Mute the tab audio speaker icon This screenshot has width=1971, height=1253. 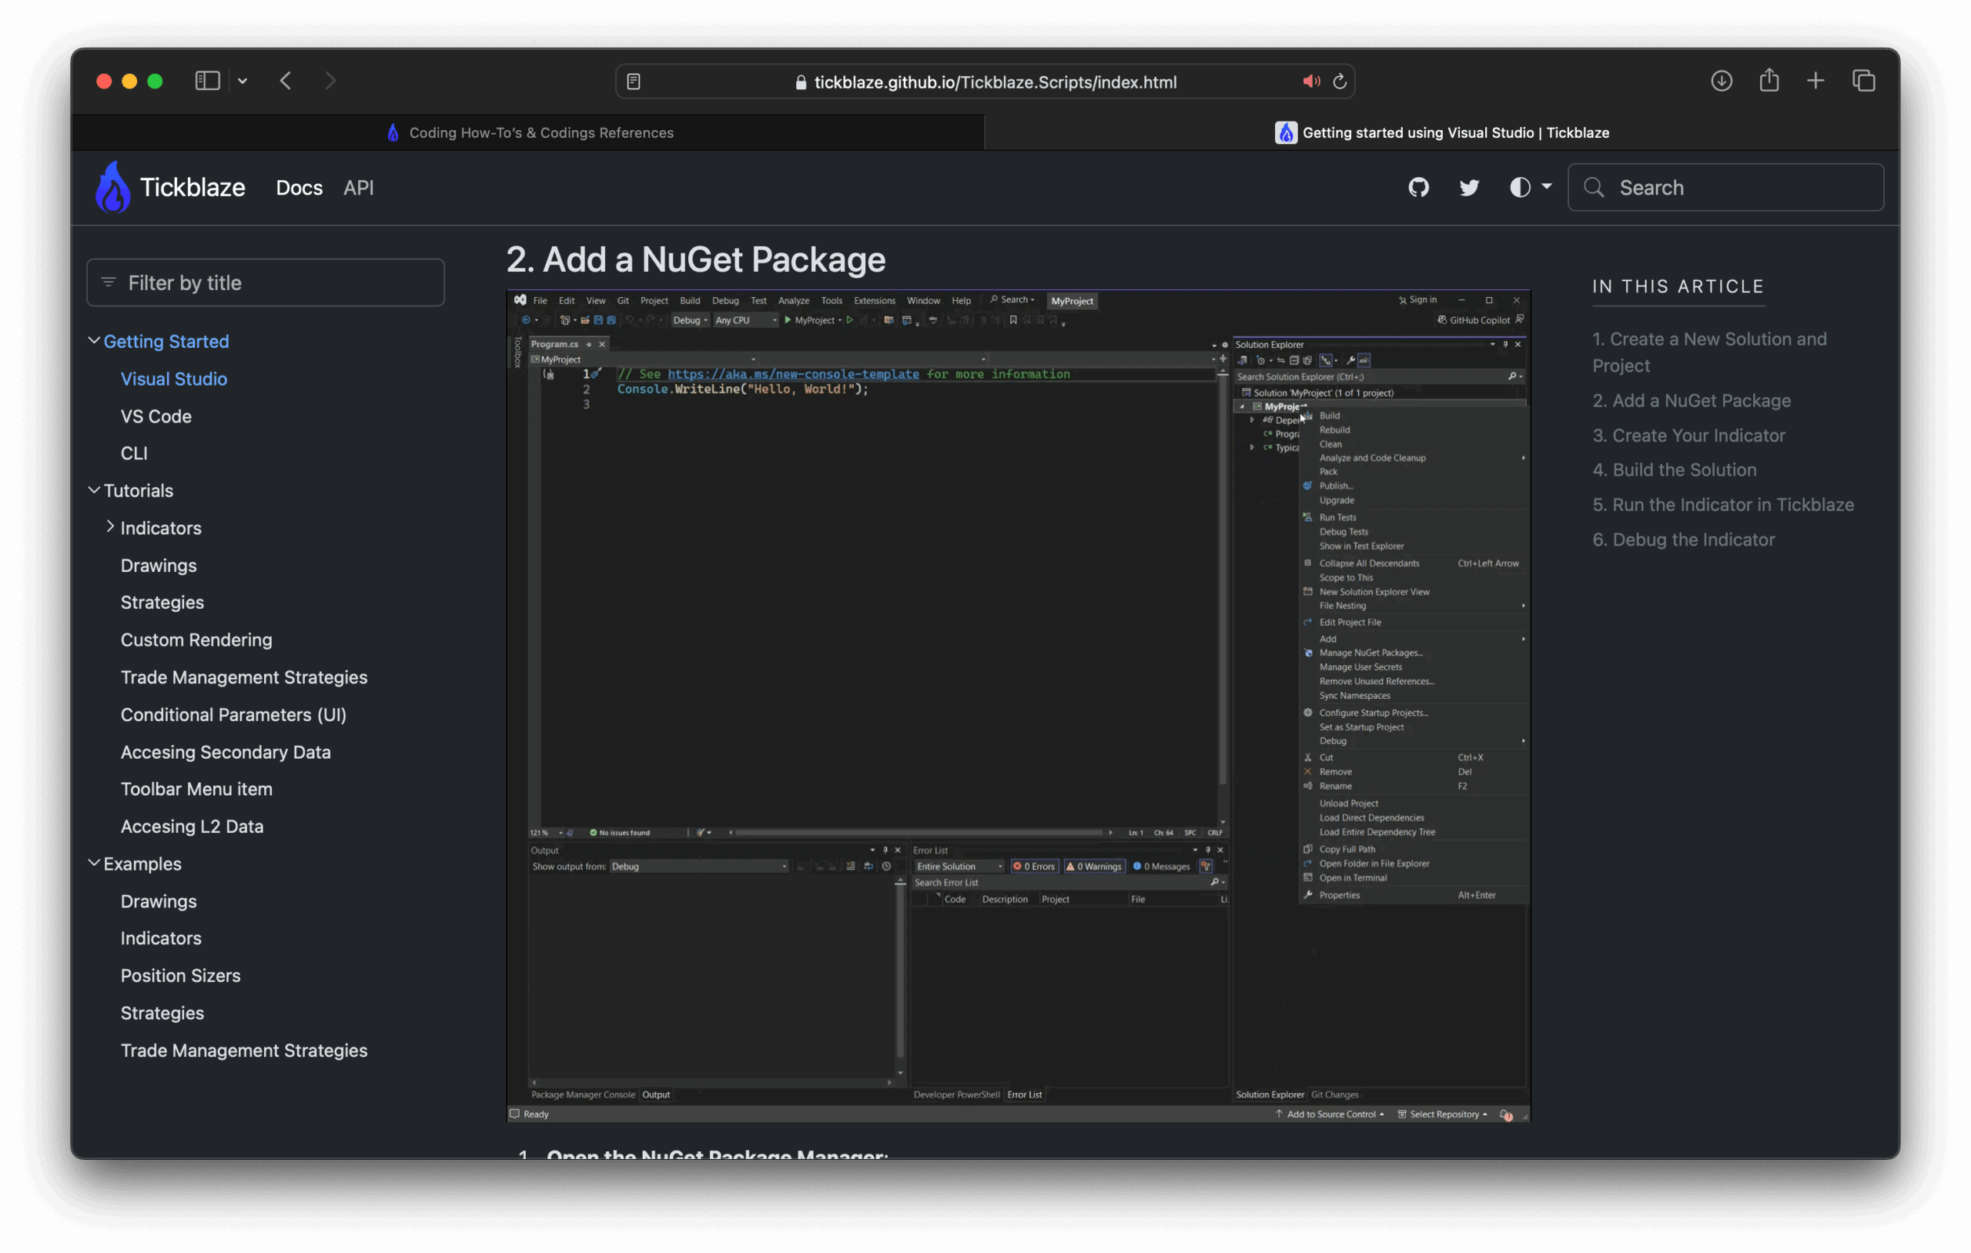tap(1310, 81)
